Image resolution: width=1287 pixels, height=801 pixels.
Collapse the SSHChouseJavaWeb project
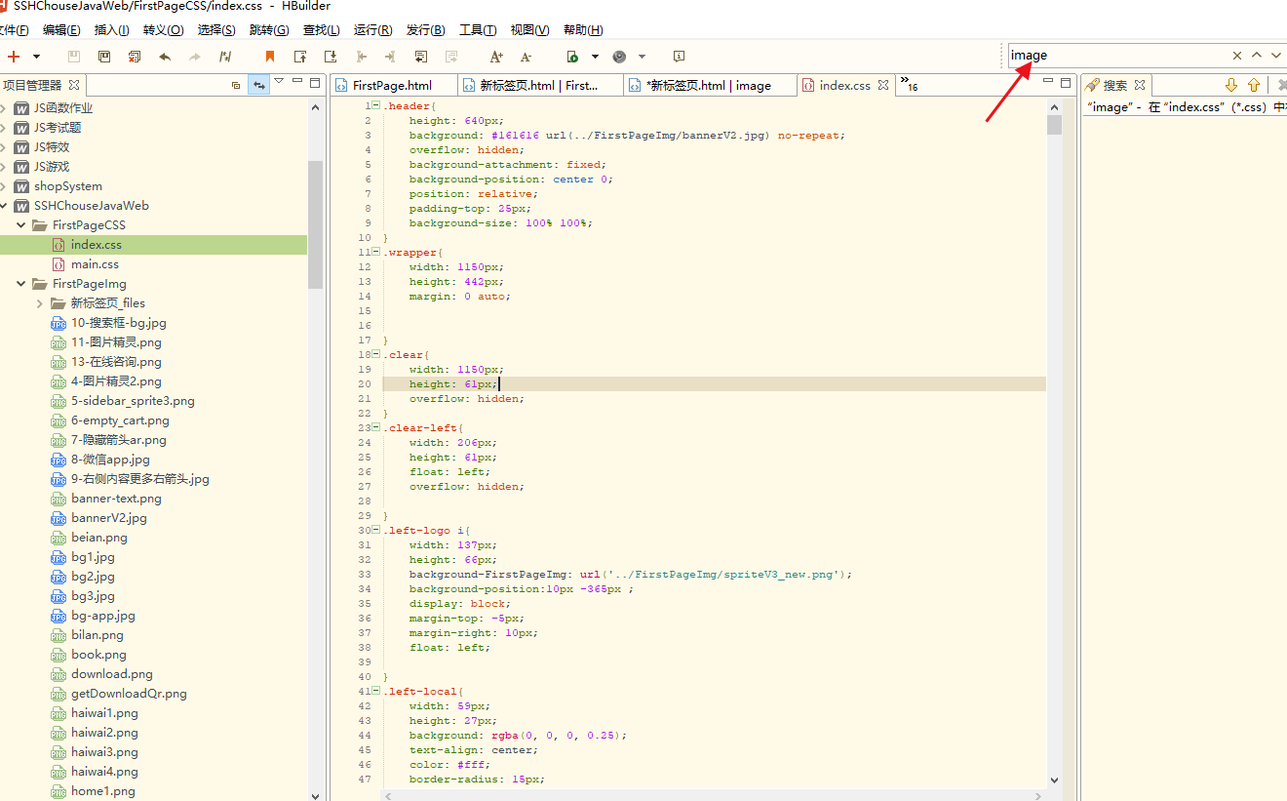click(3, 206)
